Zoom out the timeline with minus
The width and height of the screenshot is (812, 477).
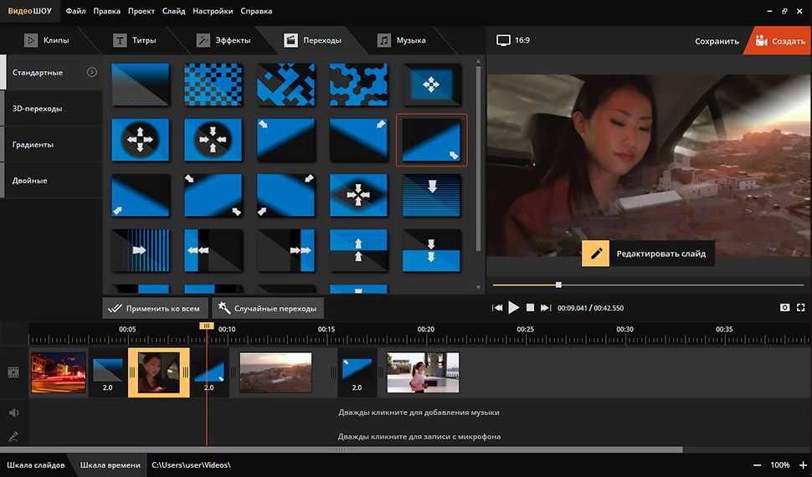tap(758, 464)
